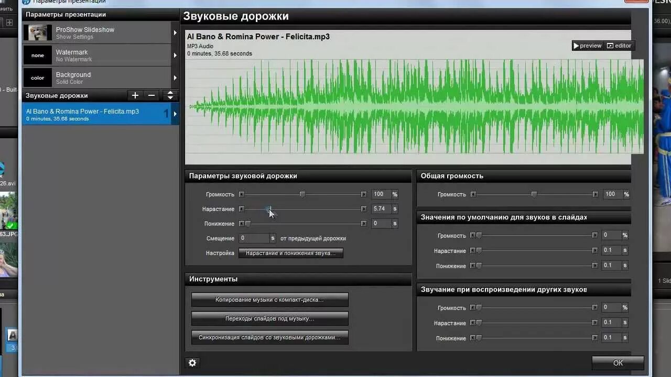671x377 pixels.
Task: Open settings gear icon at bottom left
Action: point(192,363)
